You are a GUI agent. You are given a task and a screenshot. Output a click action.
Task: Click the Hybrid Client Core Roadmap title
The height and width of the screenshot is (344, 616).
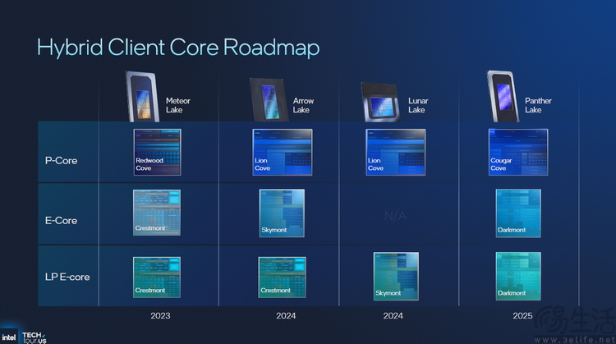(178, 47)
